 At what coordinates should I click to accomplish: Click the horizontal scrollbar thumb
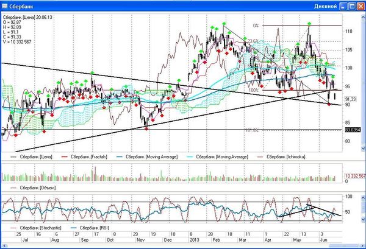pyautogui.click(x=343, y=246)
